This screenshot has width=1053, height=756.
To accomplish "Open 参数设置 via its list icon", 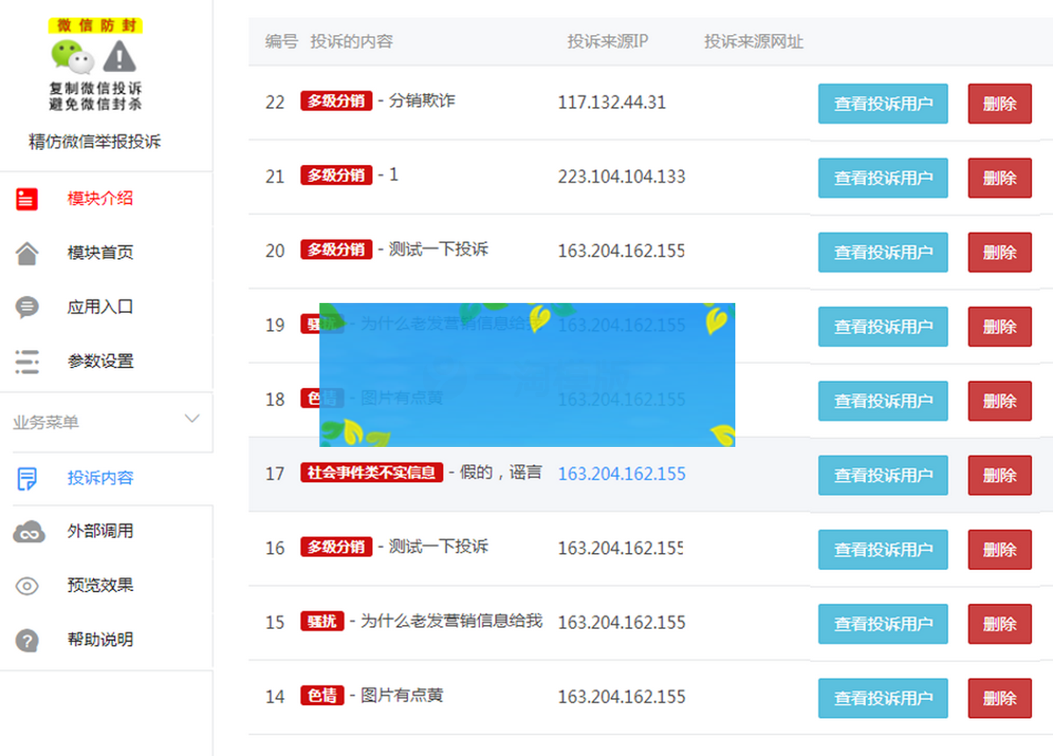I will (x=25, y=361).
